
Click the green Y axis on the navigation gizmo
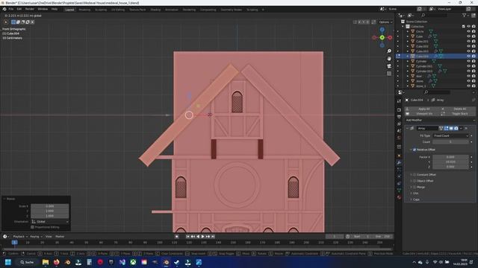coord(382,37)
